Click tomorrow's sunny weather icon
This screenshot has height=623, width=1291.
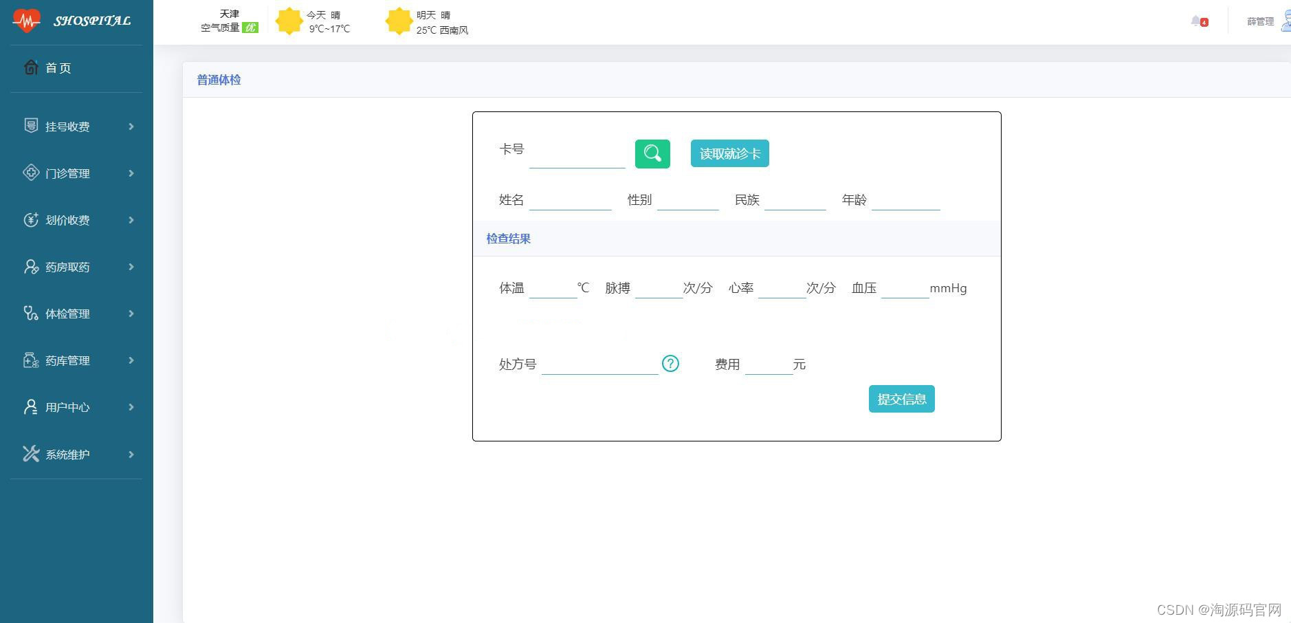coord(399,21)
